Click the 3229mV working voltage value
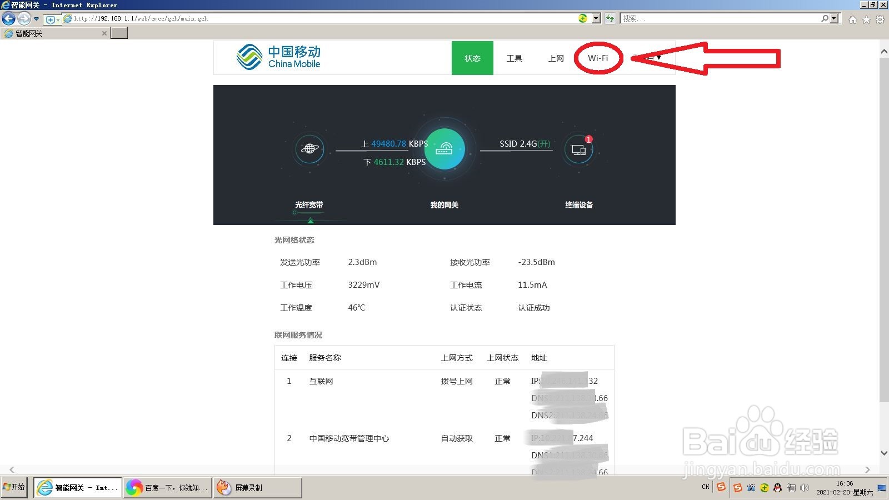Viewport: 889px width, 500px height. pos(363,285)
